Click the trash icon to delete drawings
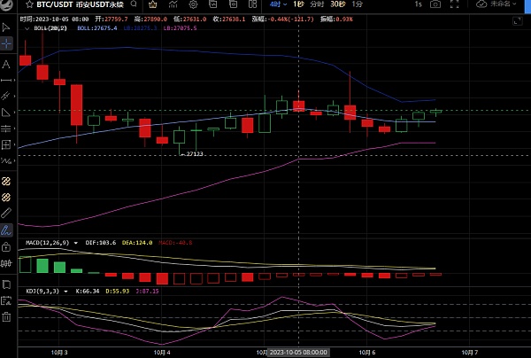 click(6, 316)
